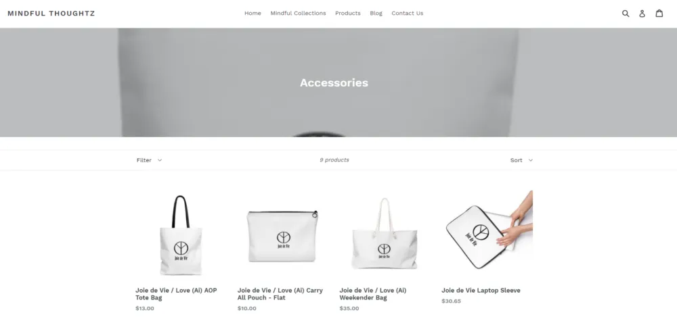Visit the Blog page link
Image resolution: width=677 pixels, height=321 pixels.
[376, 14]
